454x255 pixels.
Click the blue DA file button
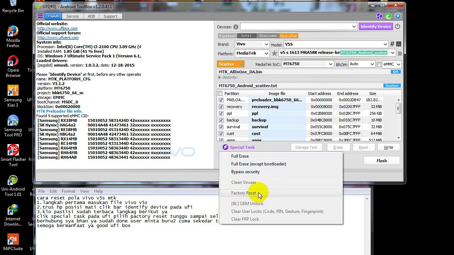pos(395,72)
